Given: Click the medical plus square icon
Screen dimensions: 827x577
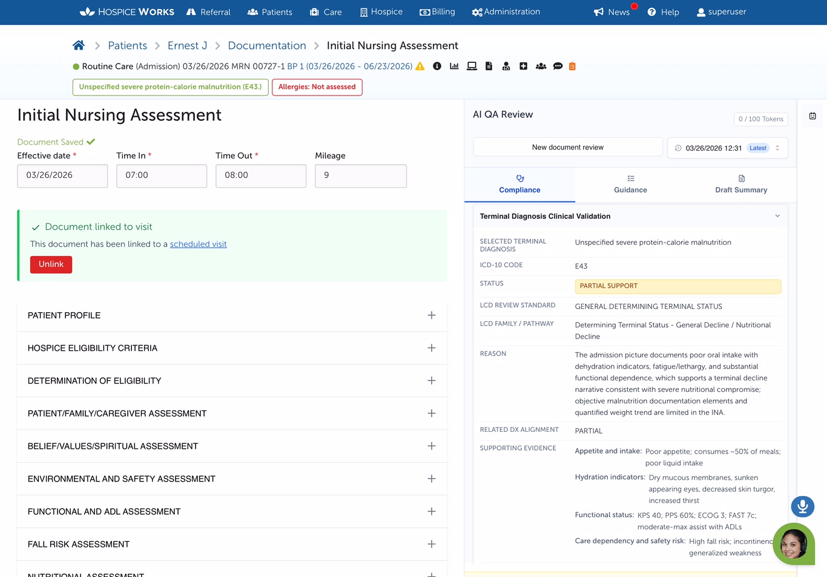Looking at the screenshot, I should tap(523, 67).
